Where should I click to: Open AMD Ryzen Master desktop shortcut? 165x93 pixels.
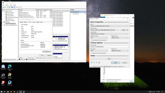pyautogui.click(x=3, y=76)
